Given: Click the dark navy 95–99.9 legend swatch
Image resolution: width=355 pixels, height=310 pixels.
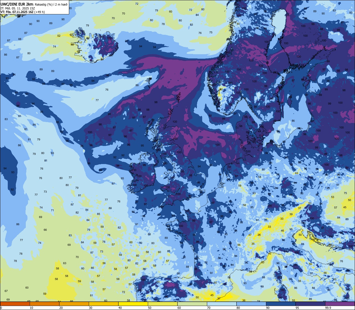Looking at the screenshot, I should [x=310, y=304].
